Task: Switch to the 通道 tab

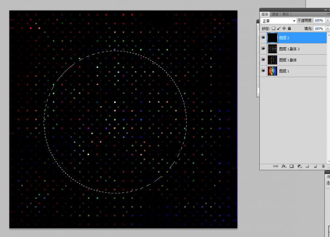Action: 275,14
